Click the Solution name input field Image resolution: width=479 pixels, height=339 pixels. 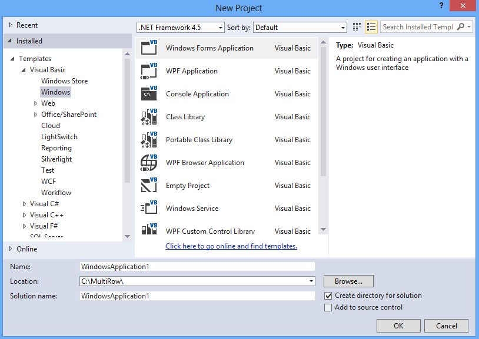pyautogui.click(x=197, y=296)
